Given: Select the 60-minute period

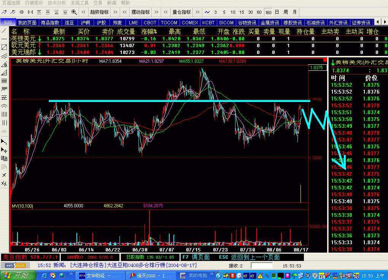Looking at the screenshot, I should click(x=259, y=12).
